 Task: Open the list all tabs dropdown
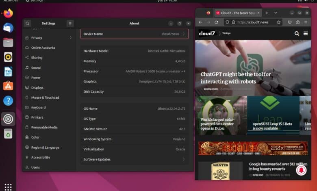click(x=276, y=13)
